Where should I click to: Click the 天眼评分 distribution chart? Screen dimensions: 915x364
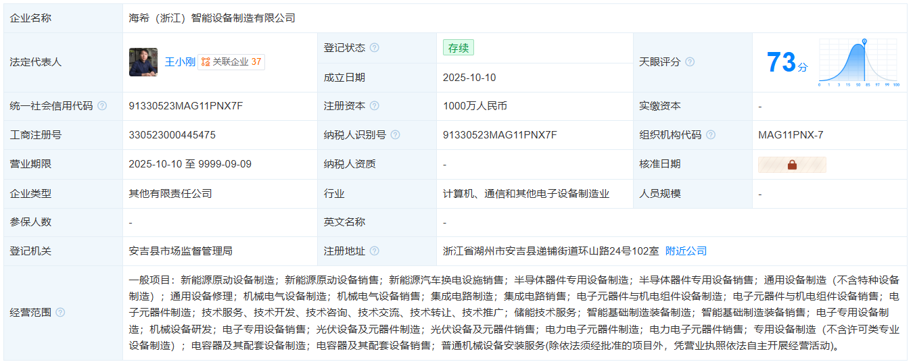859,63
